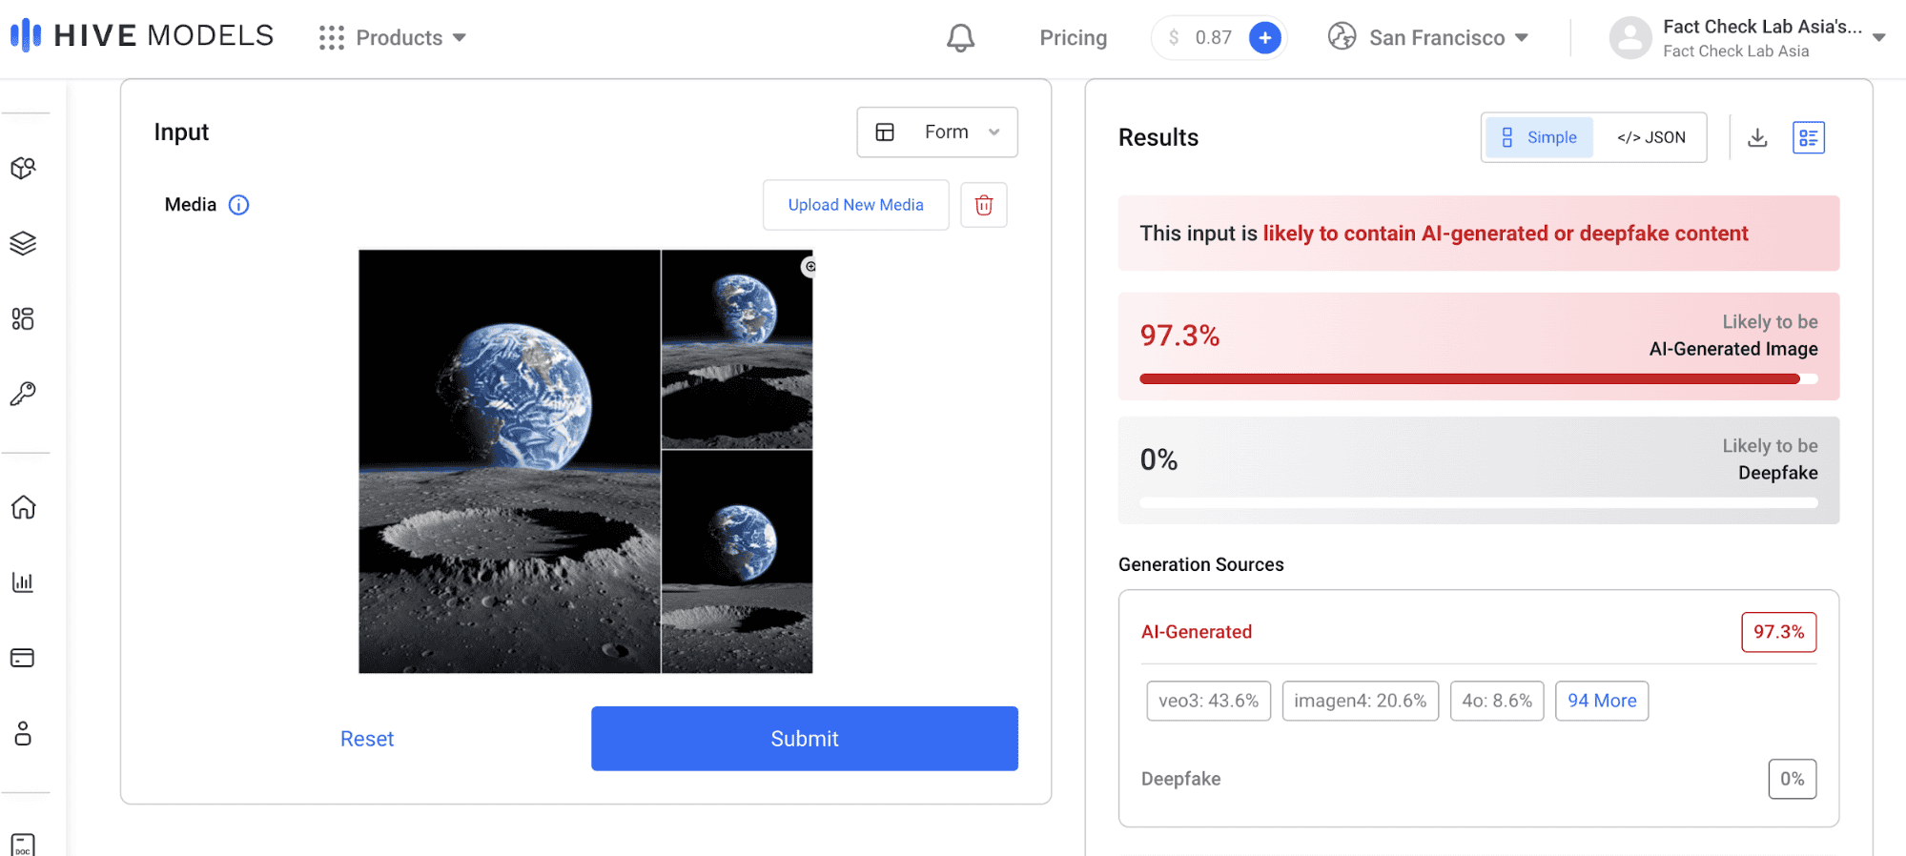1906x856 pixels.
Task: Click the Reset link
Action: pos(367,739)
